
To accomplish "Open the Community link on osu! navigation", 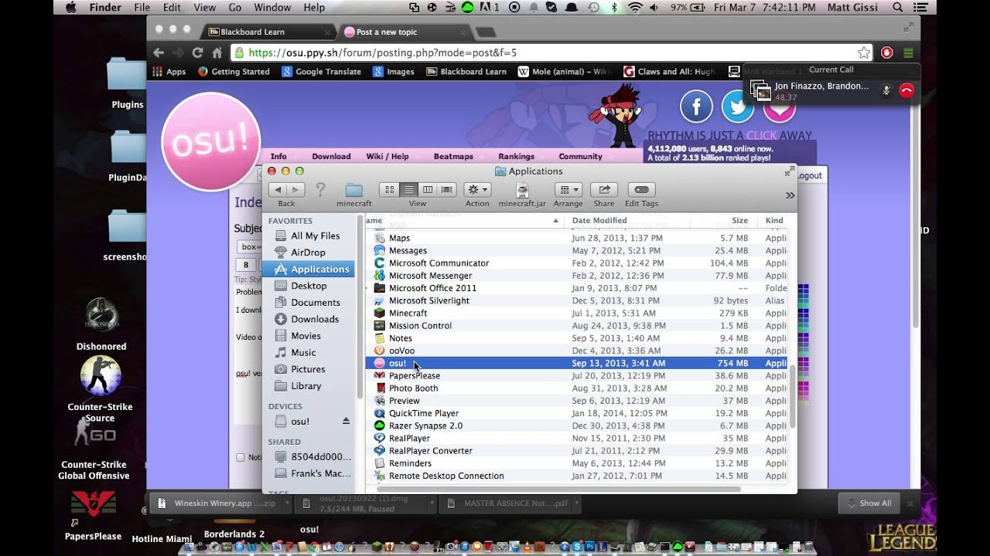I will pyautogui.click(x=580, y=156).
